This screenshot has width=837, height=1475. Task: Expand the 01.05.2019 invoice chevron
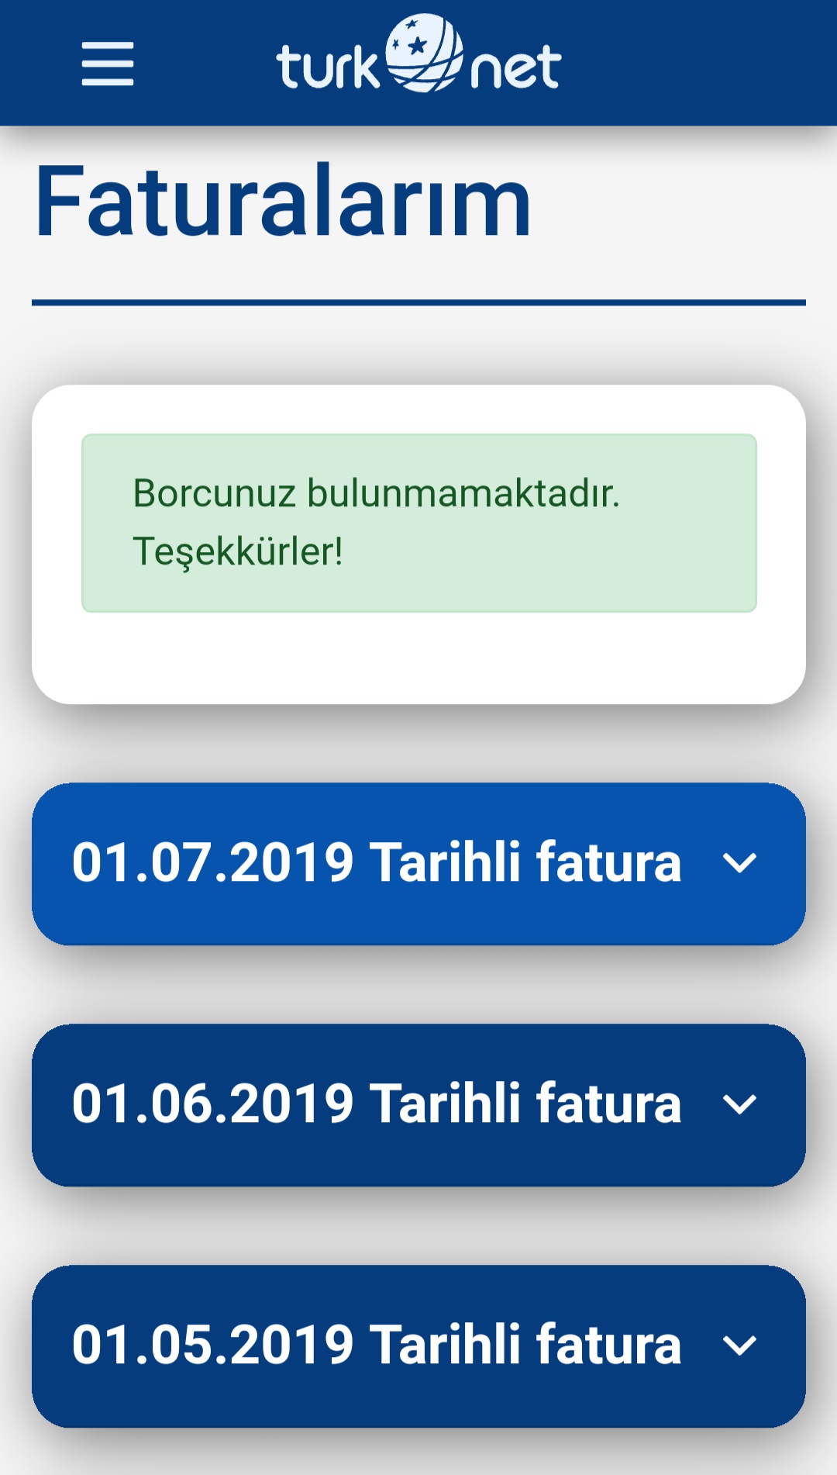click(x=739, y=1345)
